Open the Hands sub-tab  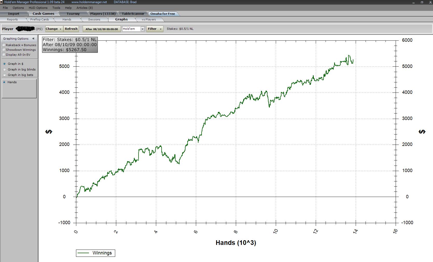[67, 19]
